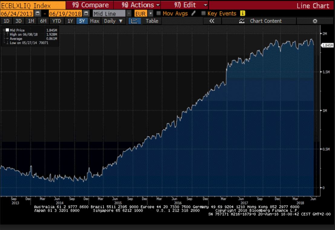Enable the Key Events checkbox

(x=203, y=14)
